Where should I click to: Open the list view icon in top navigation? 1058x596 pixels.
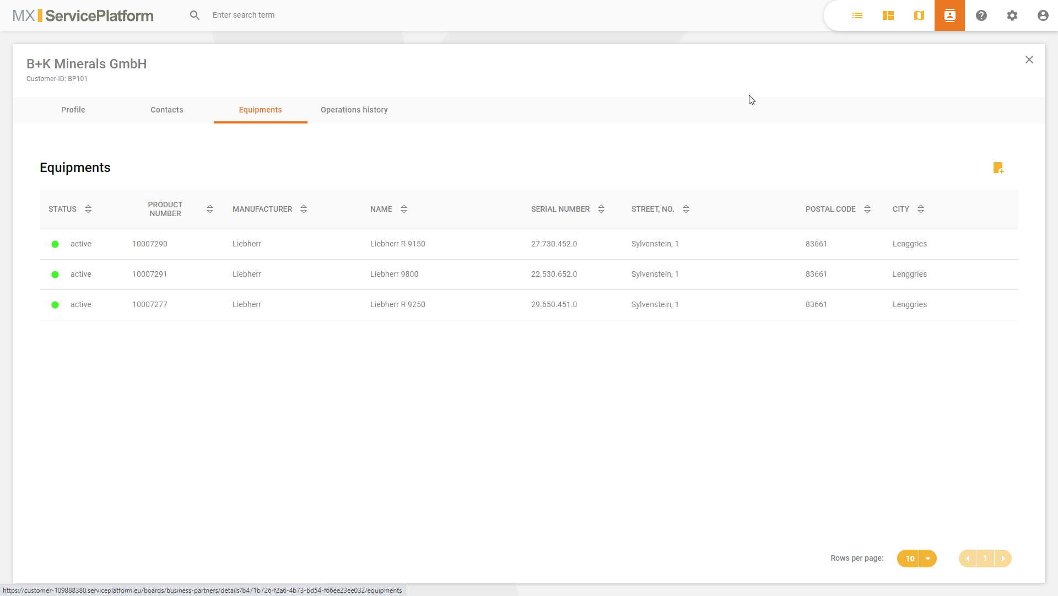pos(857,15)
